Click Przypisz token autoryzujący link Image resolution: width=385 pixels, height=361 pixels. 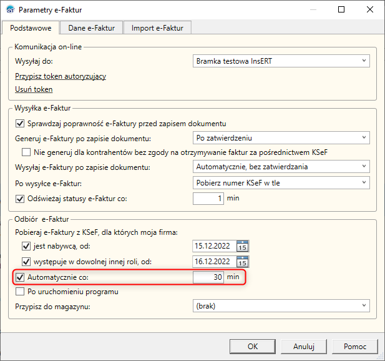tap(61, 76)
